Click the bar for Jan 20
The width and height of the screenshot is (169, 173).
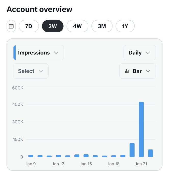coord(132,150)
